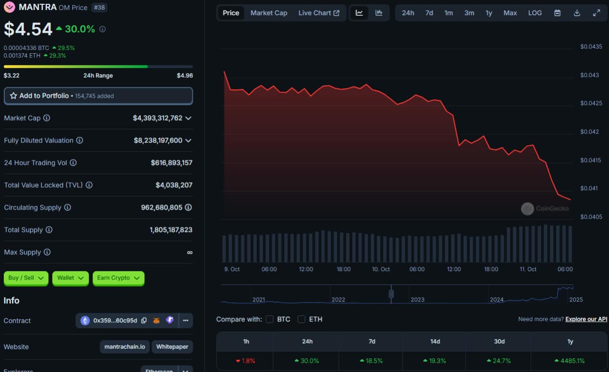Image resolution: width=609 pixels, height=372 pixels.
Task: Click the range handle on the mini timeline chart
Action: 391,294
